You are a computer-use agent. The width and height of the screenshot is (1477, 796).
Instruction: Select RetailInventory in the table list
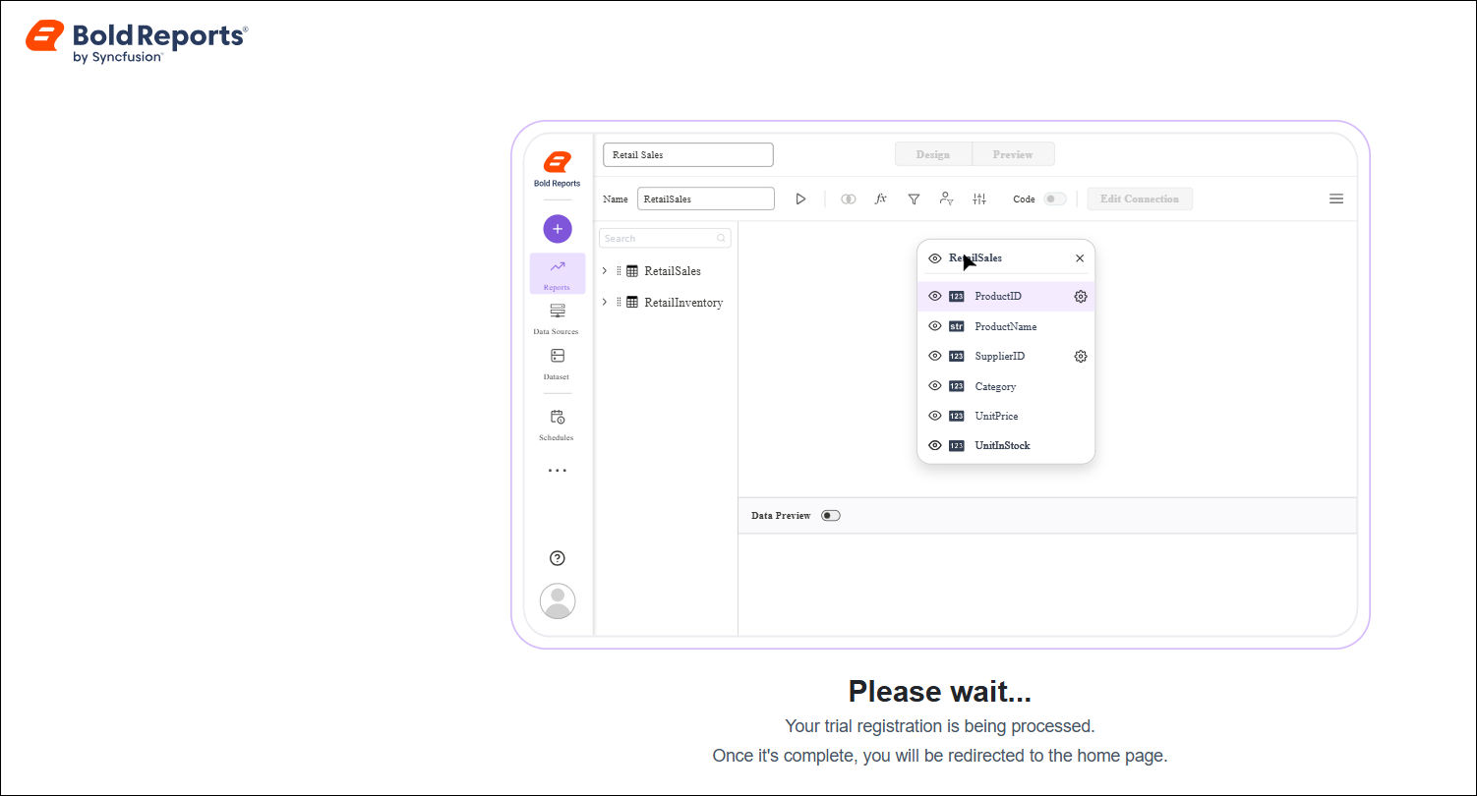point(683,303)
